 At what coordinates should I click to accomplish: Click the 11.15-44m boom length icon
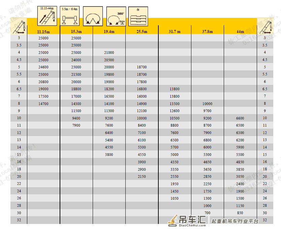coord(47,16)
